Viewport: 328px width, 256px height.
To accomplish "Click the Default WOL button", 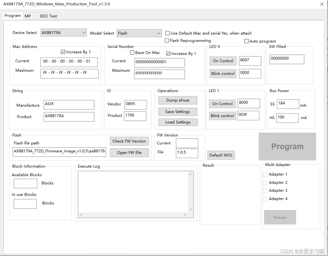I will 221,155.
